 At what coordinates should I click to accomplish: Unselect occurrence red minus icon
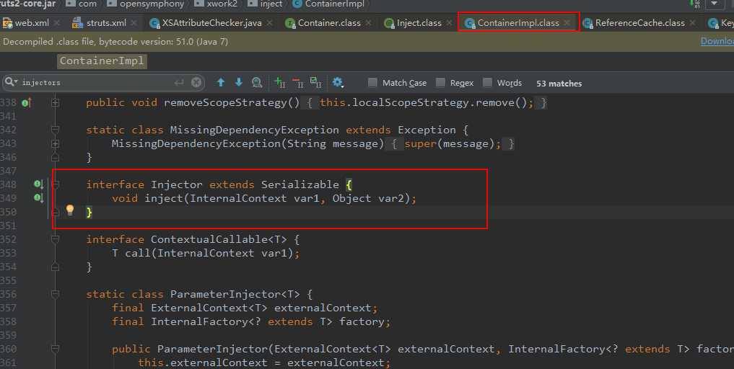pos(298,83)
